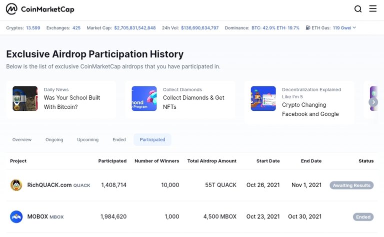Click the Exclusive Airdrop Participation History heading
Image resolution: width=384 pixels, height=237 pixels.
coord(95,54)
